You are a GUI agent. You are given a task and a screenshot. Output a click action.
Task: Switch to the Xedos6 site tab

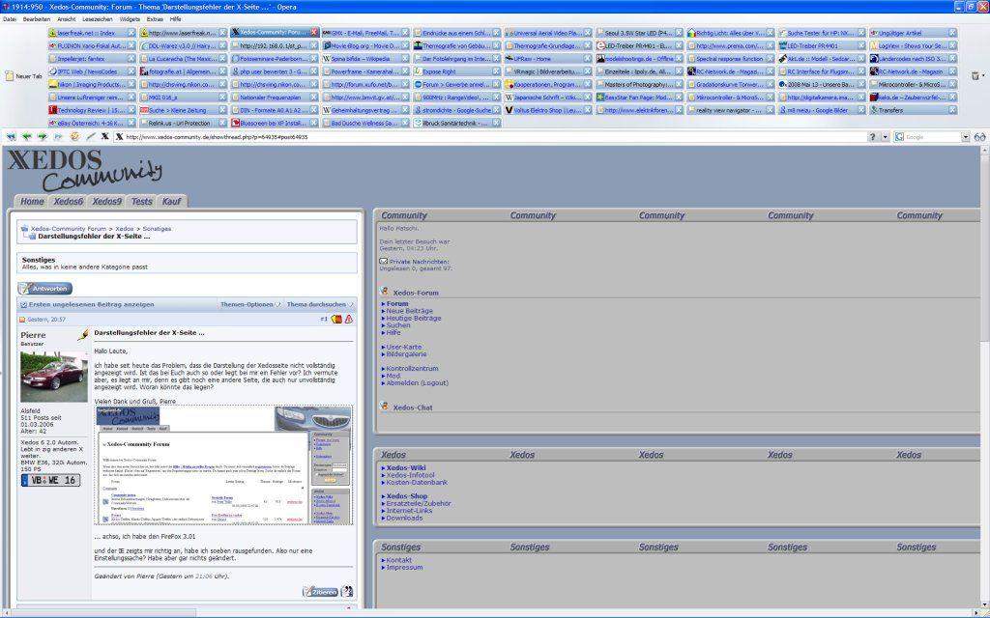click(x=68, y=202)
